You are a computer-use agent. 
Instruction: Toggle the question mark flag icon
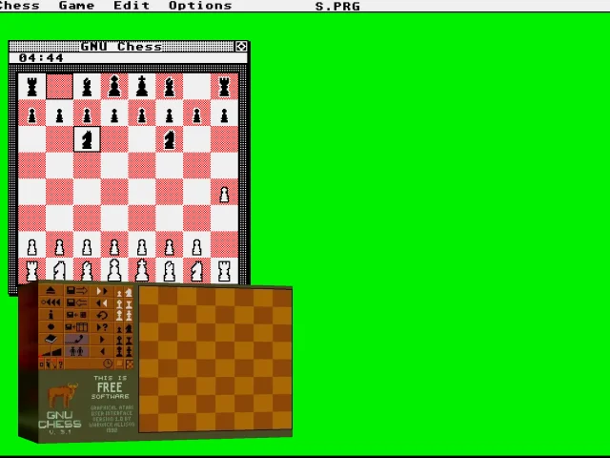click(60, 364)
